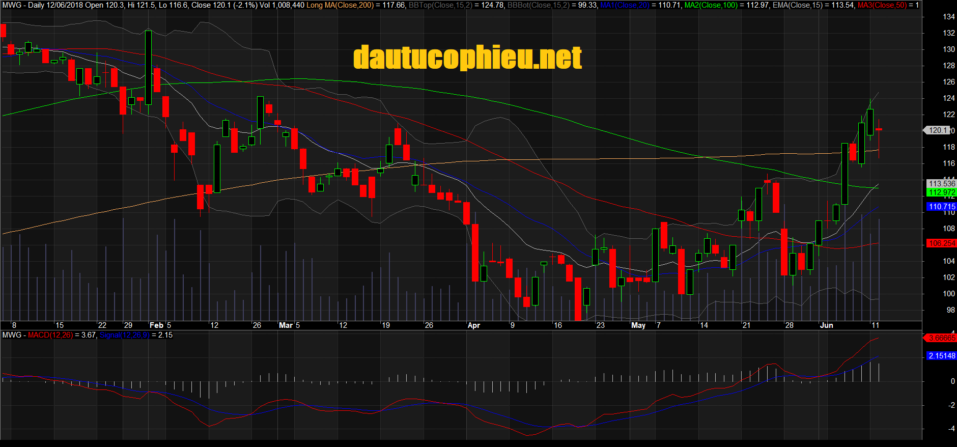Click the red 106.254 price axis tag
The height and width of the screenshot is (447, 957).
coord(941,243)
